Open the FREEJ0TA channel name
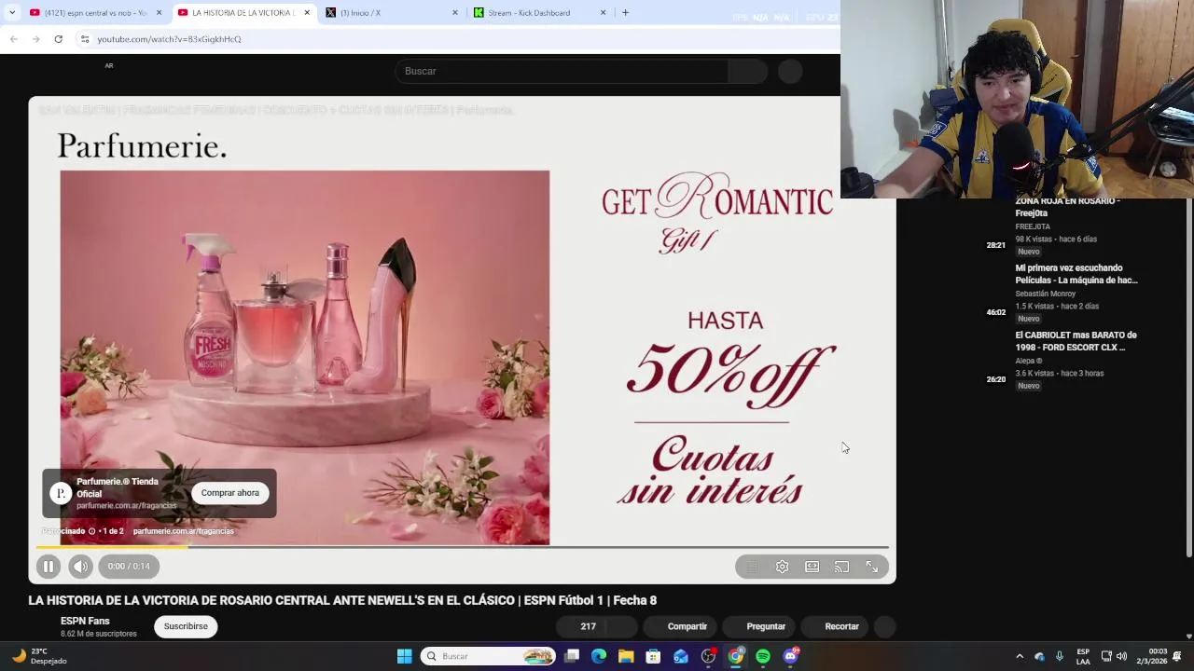The height and width of the screenshot is (671, 1194). 1033,226
